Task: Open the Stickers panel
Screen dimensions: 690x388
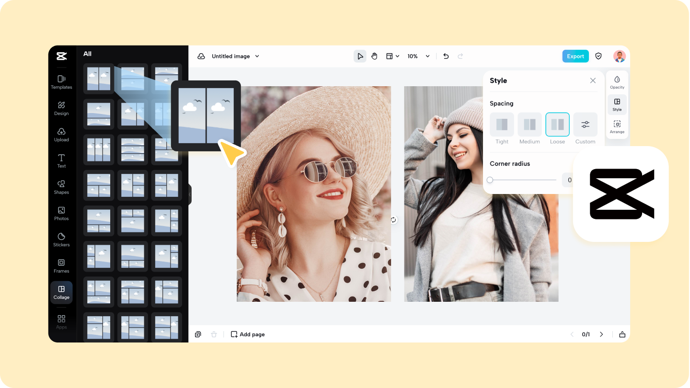Action: (61, 240)
